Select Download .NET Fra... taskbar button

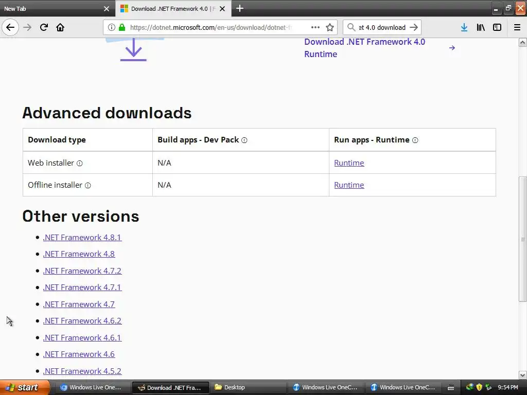[x=171, y=388]
